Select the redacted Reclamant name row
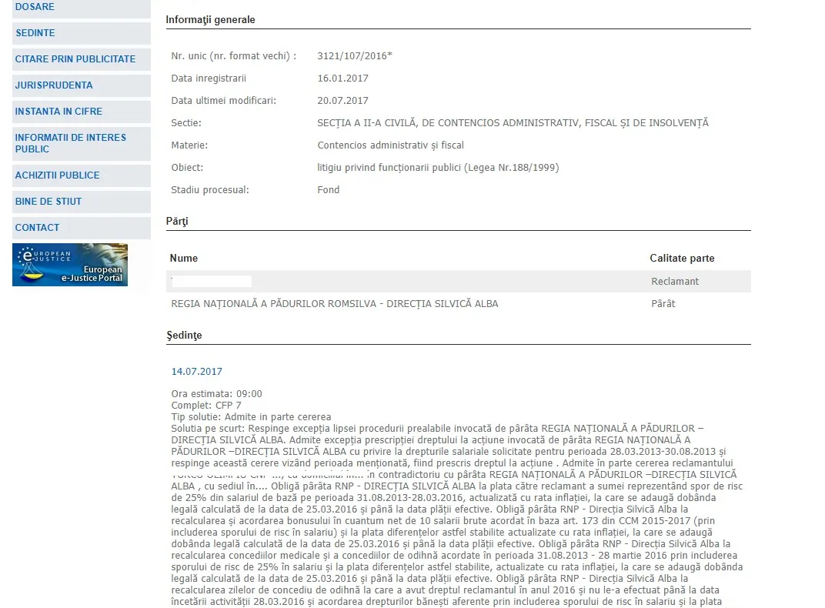Viewport: 825px width, 608px height. [x=458, y=282]
